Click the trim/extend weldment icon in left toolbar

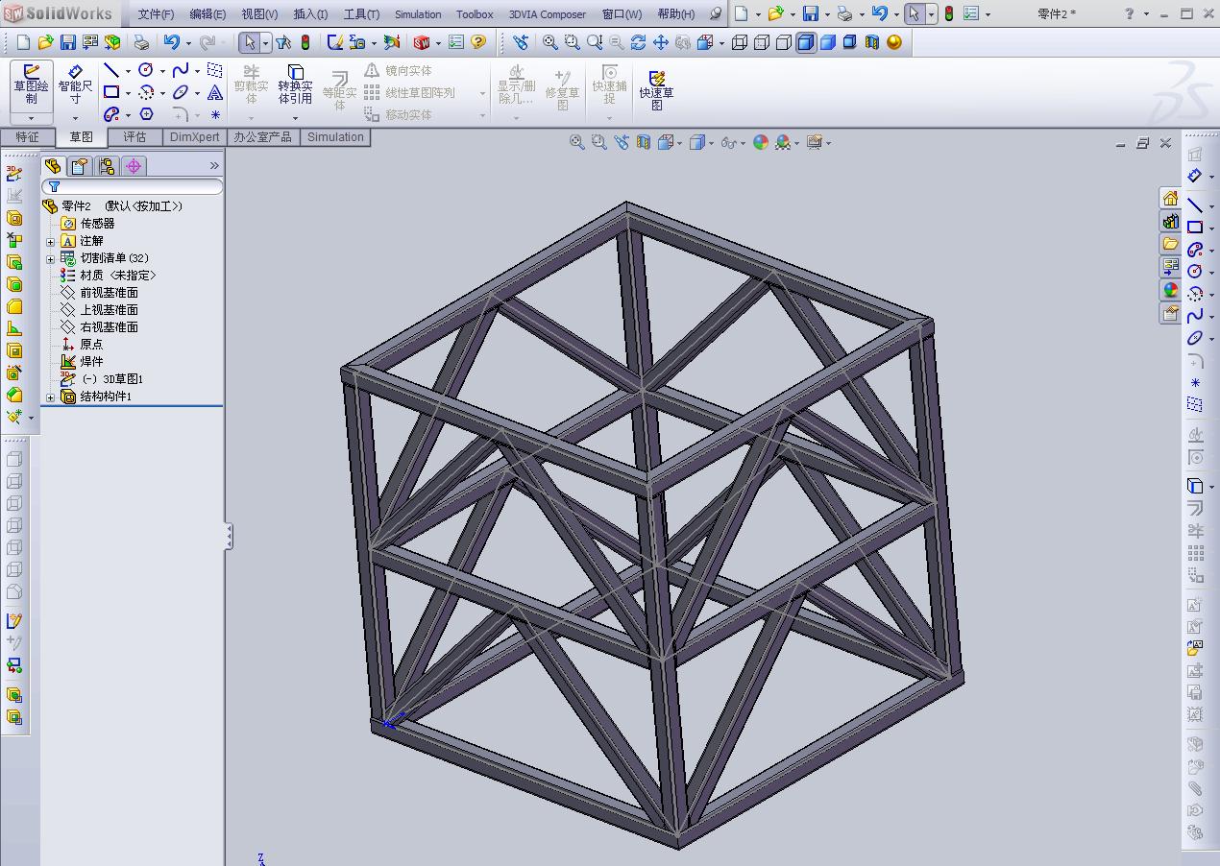coord(14,240)
